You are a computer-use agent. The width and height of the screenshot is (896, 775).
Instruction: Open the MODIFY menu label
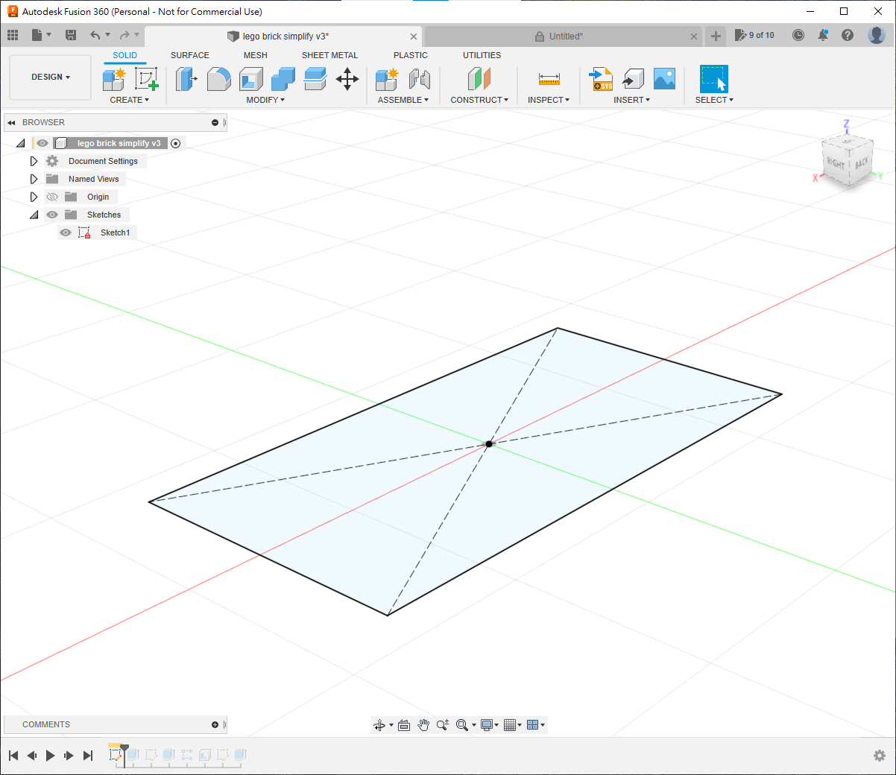coord(265,100)
